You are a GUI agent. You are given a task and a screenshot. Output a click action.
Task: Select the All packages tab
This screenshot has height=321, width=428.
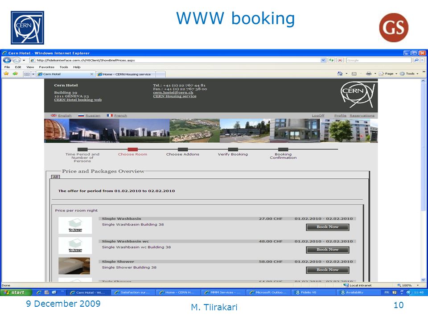point(55,177)
